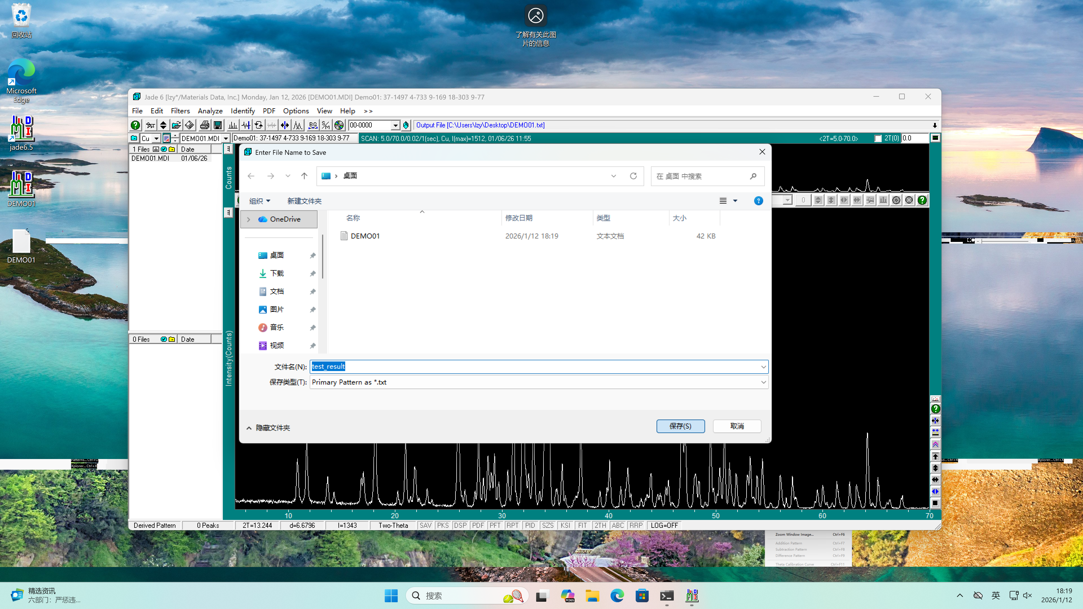1083x609 pixels.
Task: Select the DEMO01 text file
Action: coord(364,236)
